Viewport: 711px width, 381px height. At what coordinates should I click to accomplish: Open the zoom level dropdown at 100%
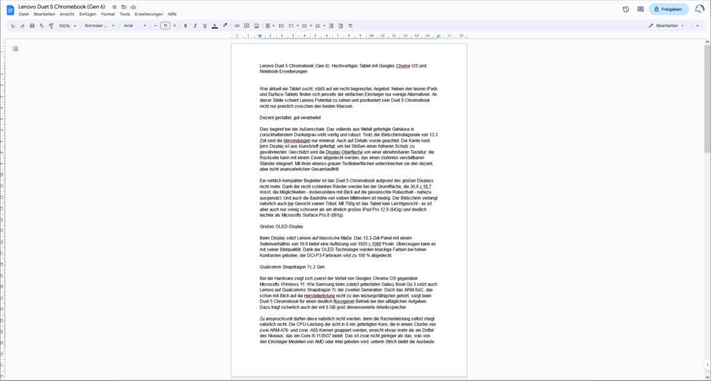[67, 26]
